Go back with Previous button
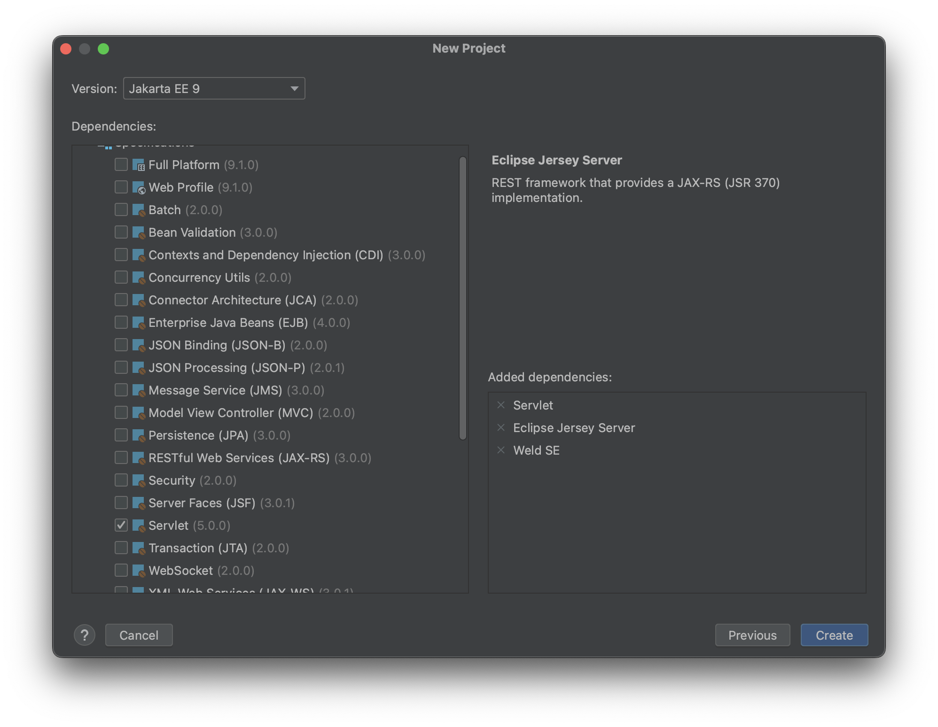This screenshot has height=727, width=938. coord(752,635)
